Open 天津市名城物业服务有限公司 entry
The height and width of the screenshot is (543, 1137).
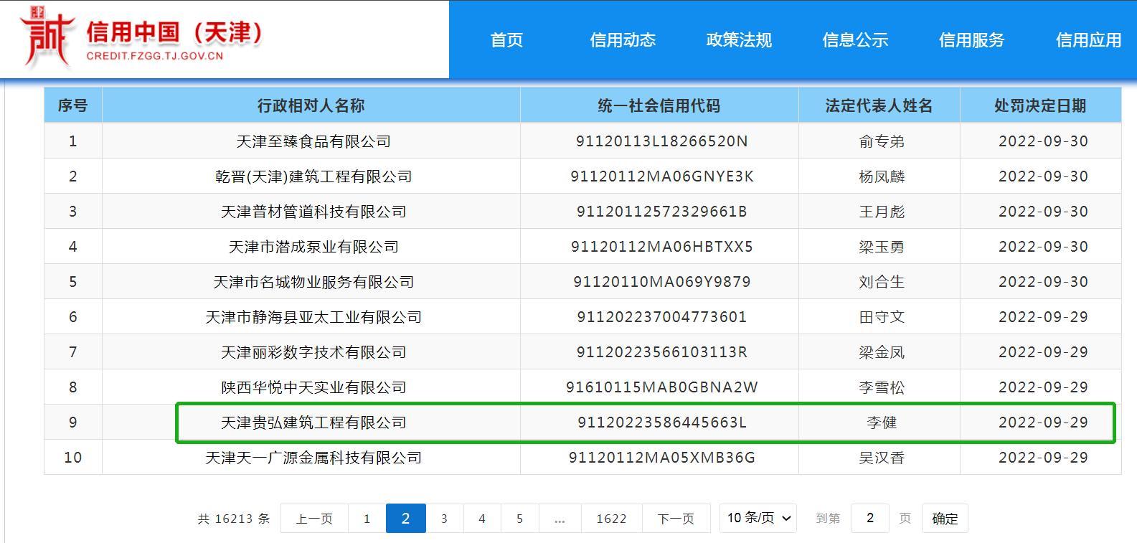click(x=313, y=282)
